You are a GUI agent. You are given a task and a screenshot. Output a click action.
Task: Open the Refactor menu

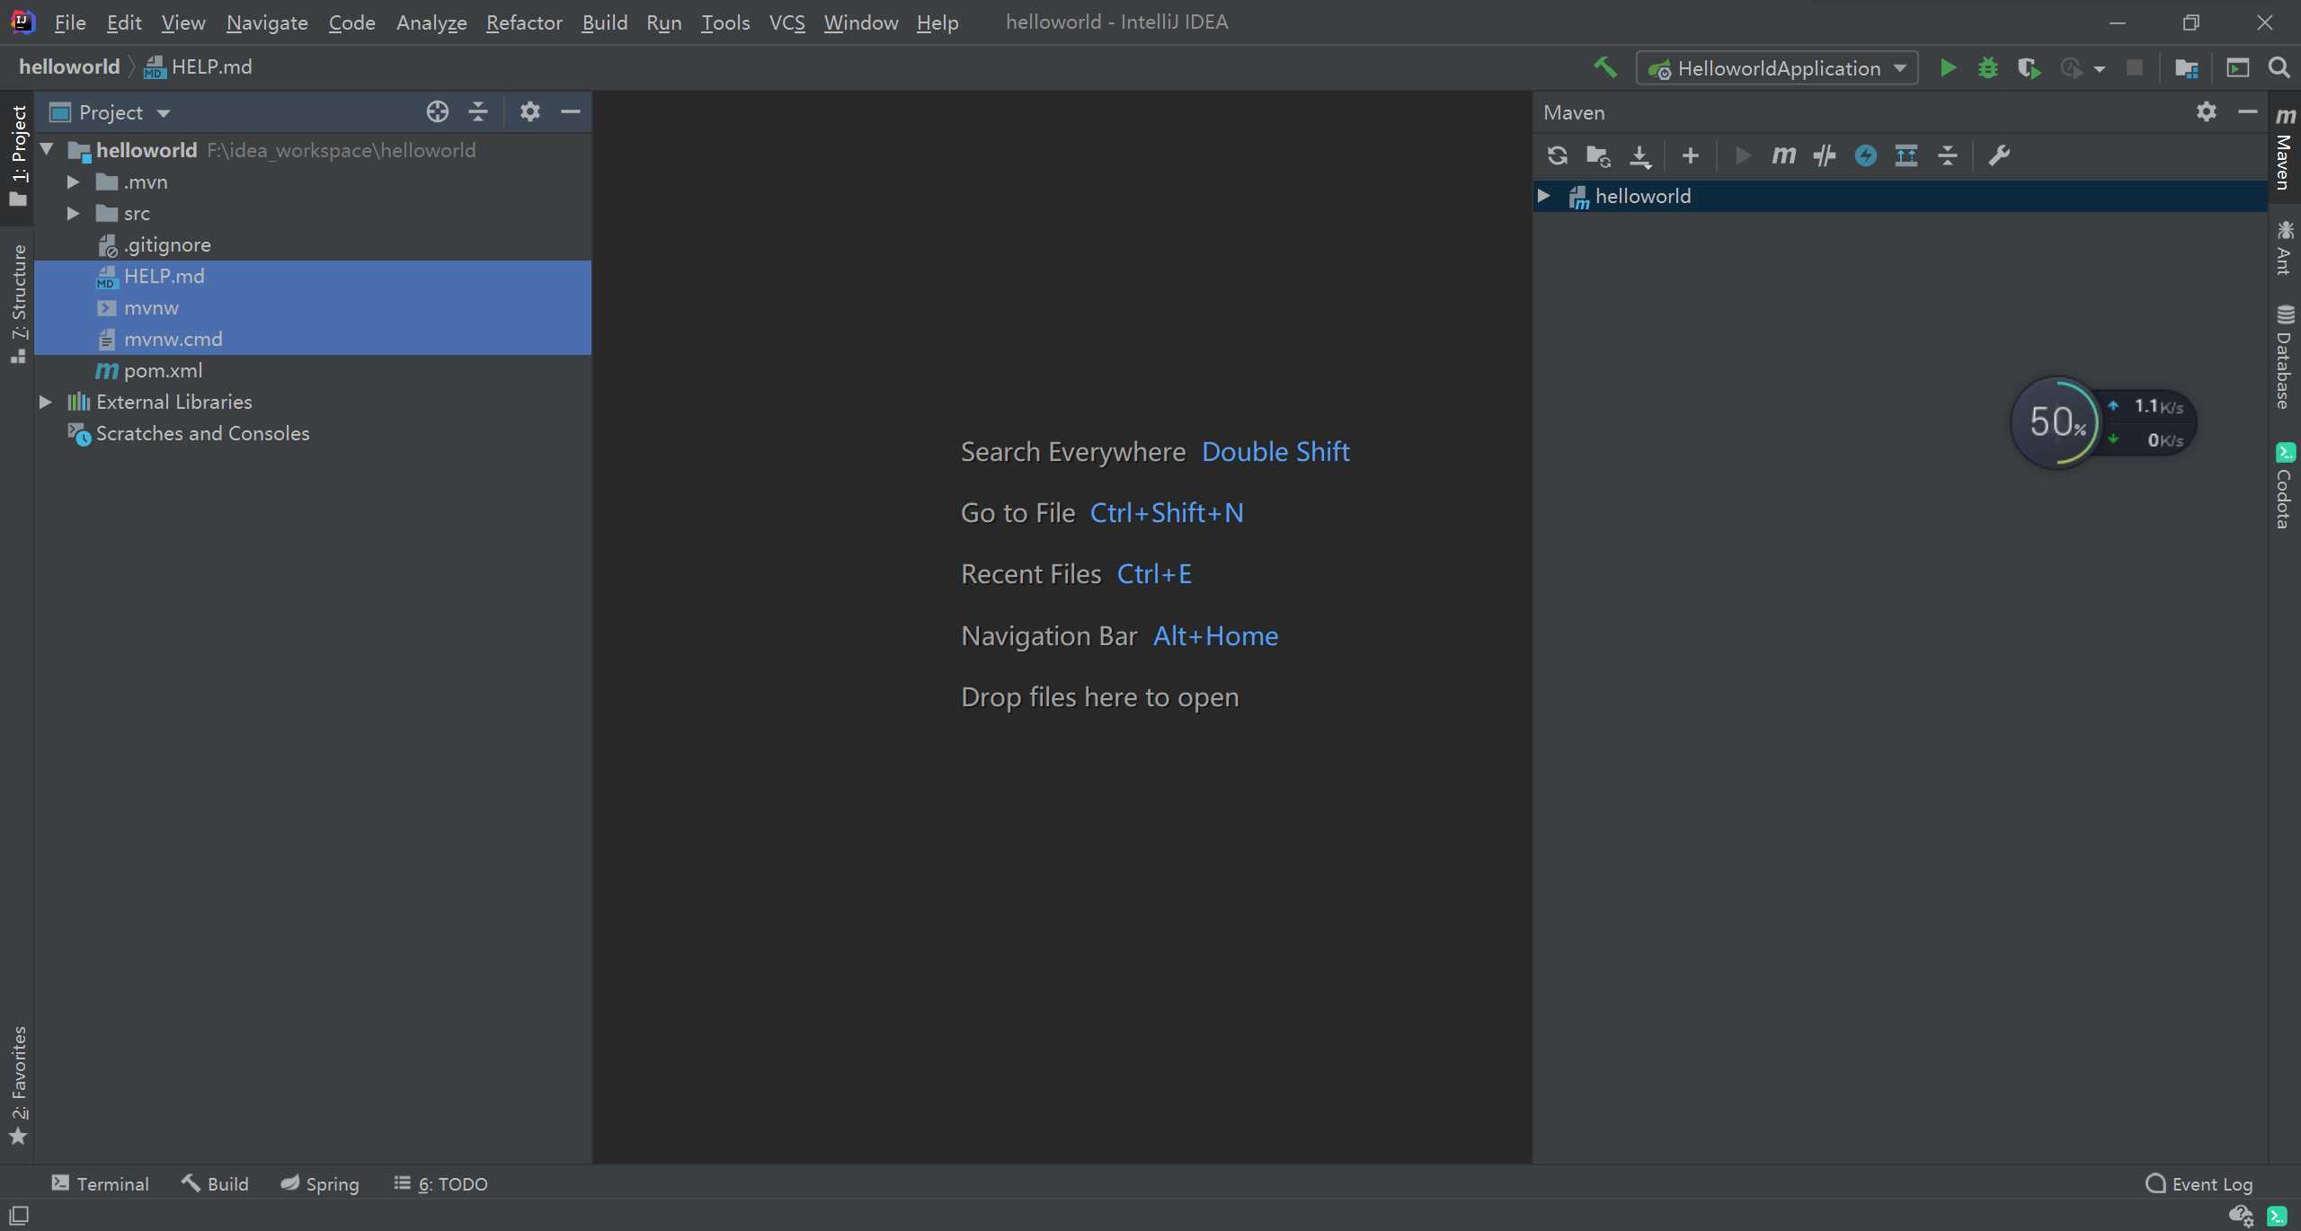(x=524, y=22)
